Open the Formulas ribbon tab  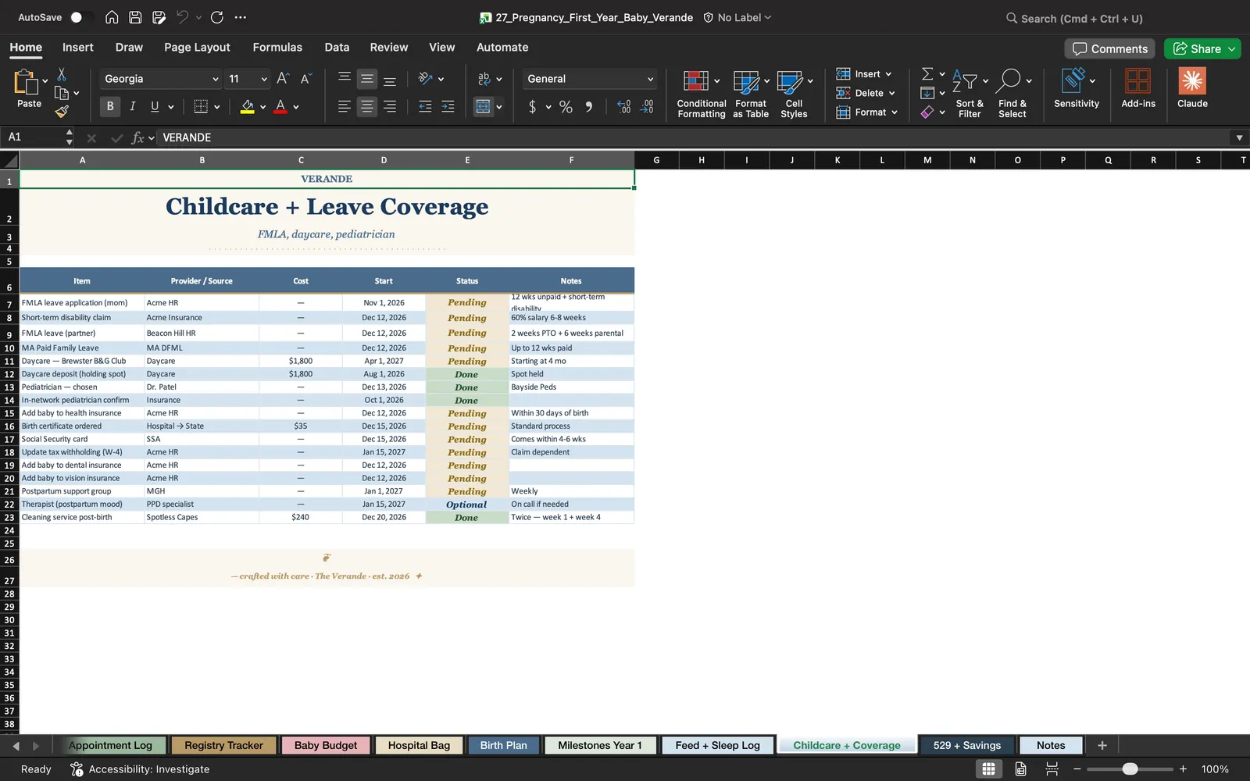[277, 47]
